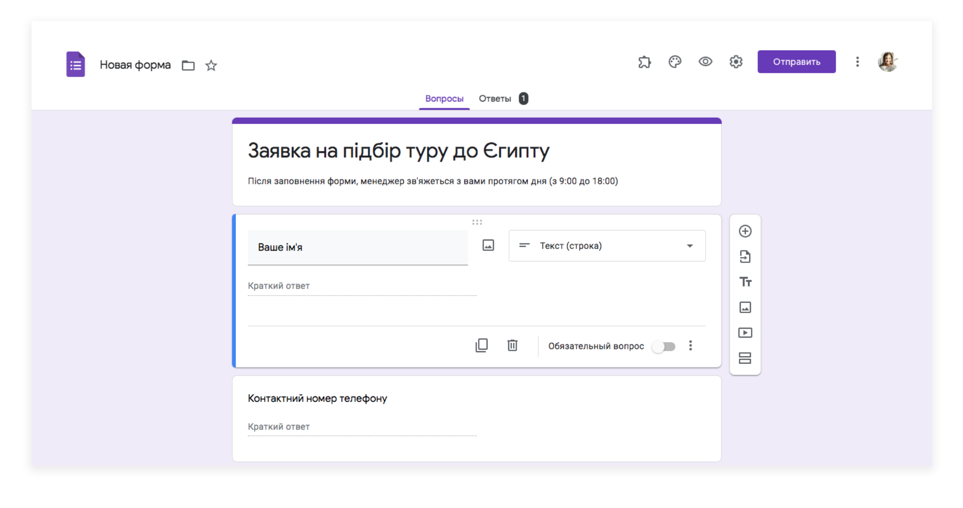Enable the 'Обязательный вопрос' toggle
The width and height of the screenshot is (963, 508).
point(664,346)
